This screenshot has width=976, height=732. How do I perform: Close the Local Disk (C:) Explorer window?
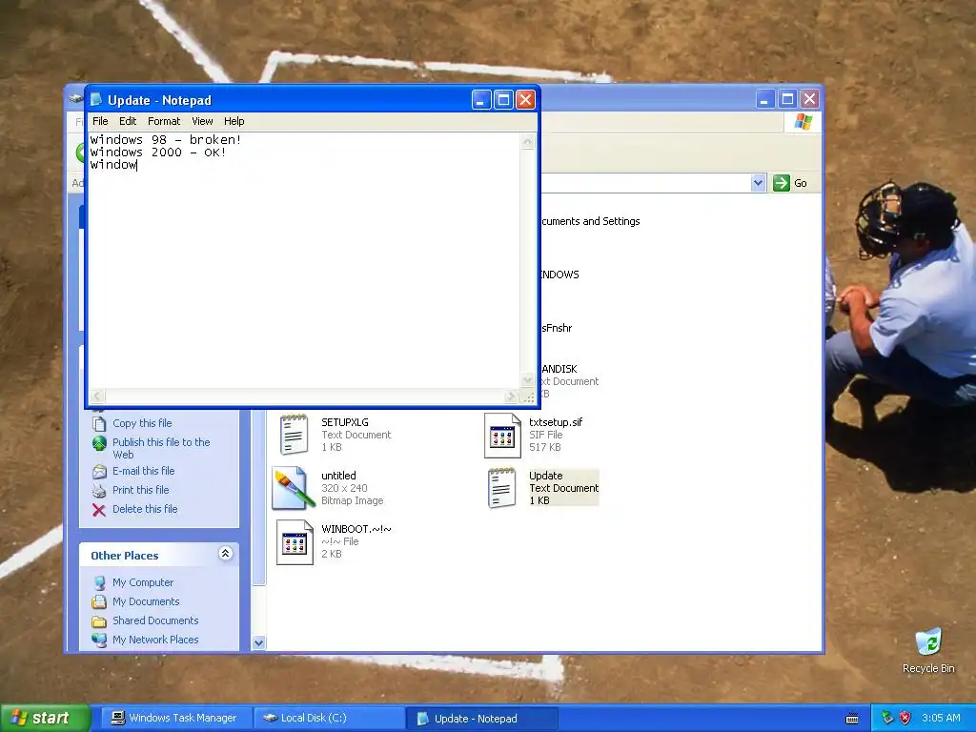[809, 99]
